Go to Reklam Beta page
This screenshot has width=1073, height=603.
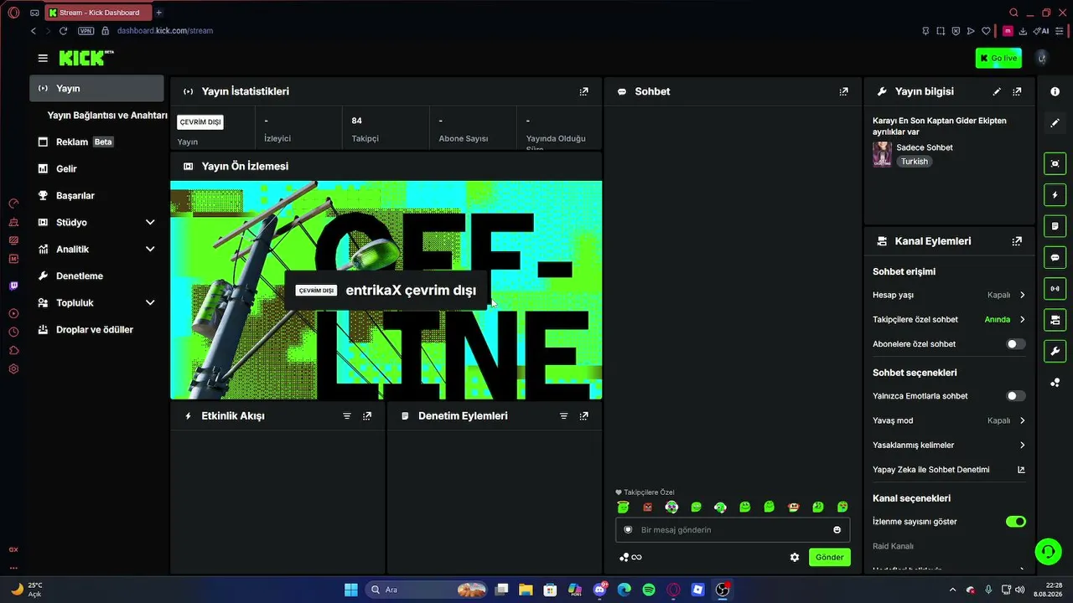96,142
